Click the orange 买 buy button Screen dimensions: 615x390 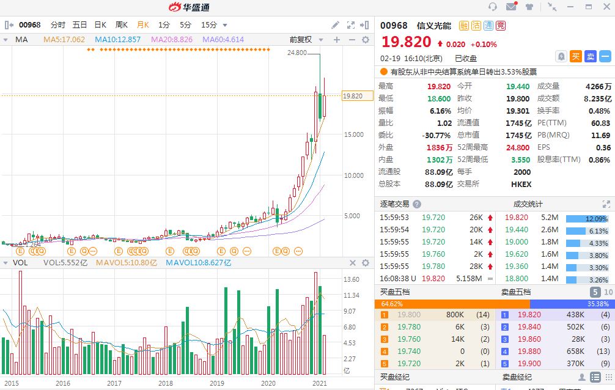pos(575,56)
